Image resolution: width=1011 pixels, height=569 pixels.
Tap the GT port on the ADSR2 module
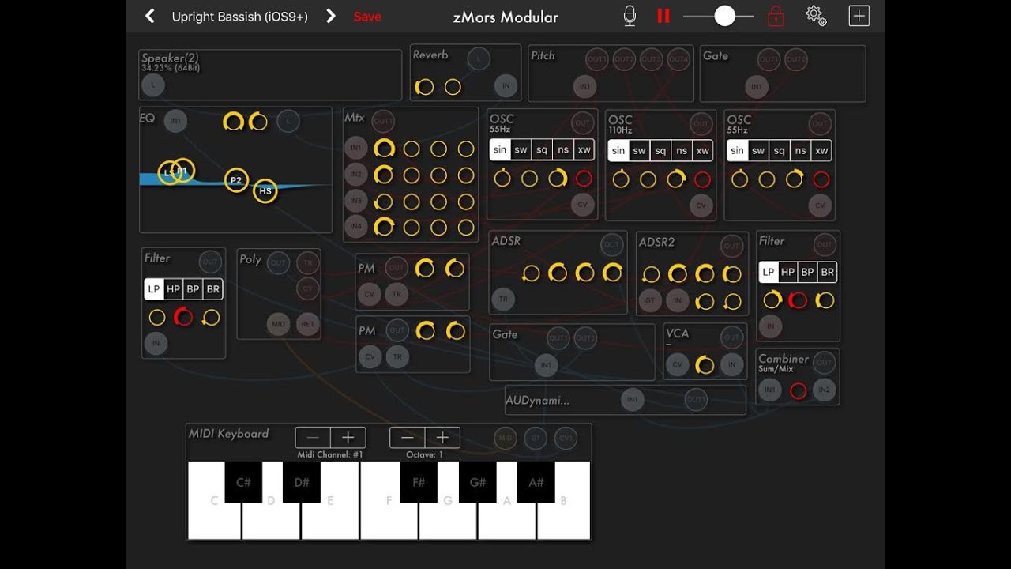click(651, 300)
